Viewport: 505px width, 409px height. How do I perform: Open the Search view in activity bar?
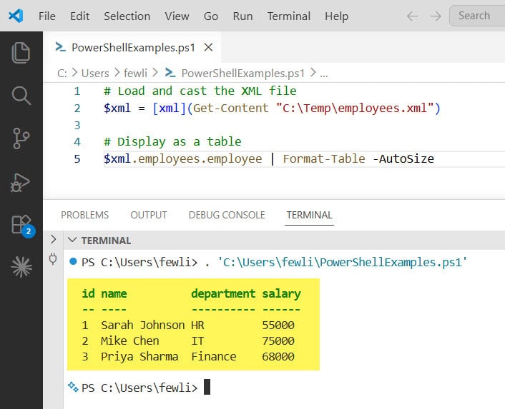pyautogui.click(x=21, y=96)
